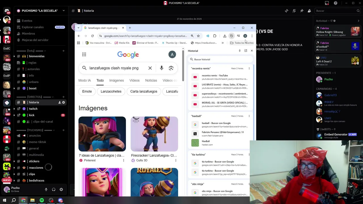Viewport: 363px width, 204px height.
Task: Select the Lanzacohetes filter chip
Action: click(111, 92)
